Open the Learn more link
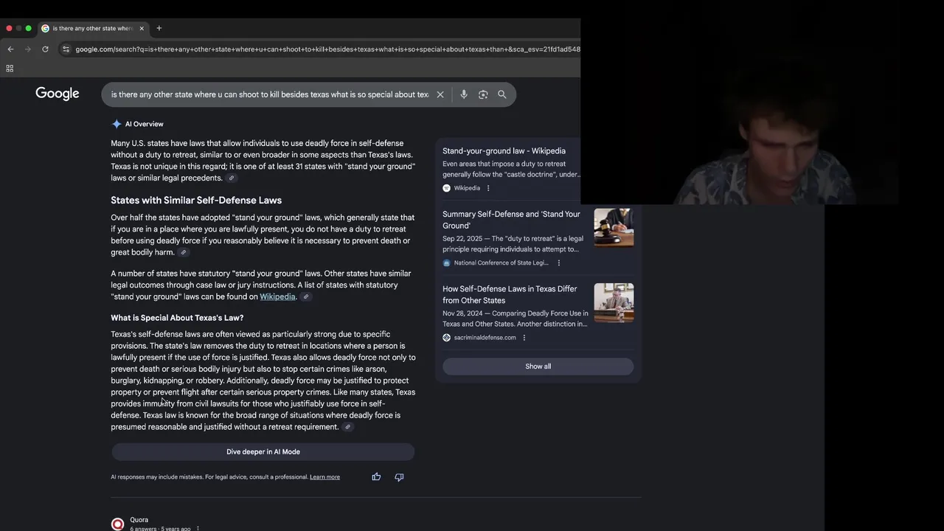The height and width of the screenshot is (531, 944). 324,477
